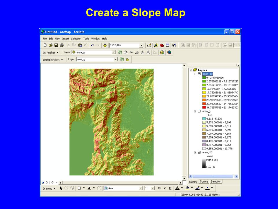Click the green 0 - 2.87880626 swatch
The image size is (278, 209).
tap(204, 78)
